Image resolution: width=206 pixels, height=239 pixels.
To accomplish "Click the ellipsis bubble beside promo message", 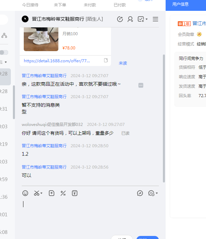I will coord(141,85).
